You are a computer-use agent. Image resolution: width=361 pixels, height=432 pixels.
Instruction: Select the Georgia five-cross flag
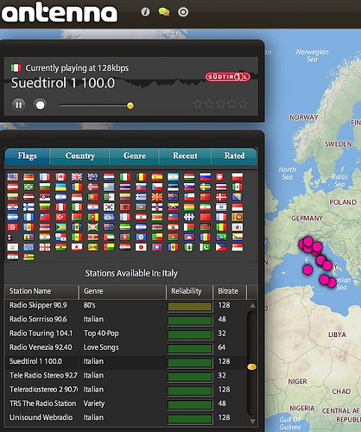[x=45, y=247]
